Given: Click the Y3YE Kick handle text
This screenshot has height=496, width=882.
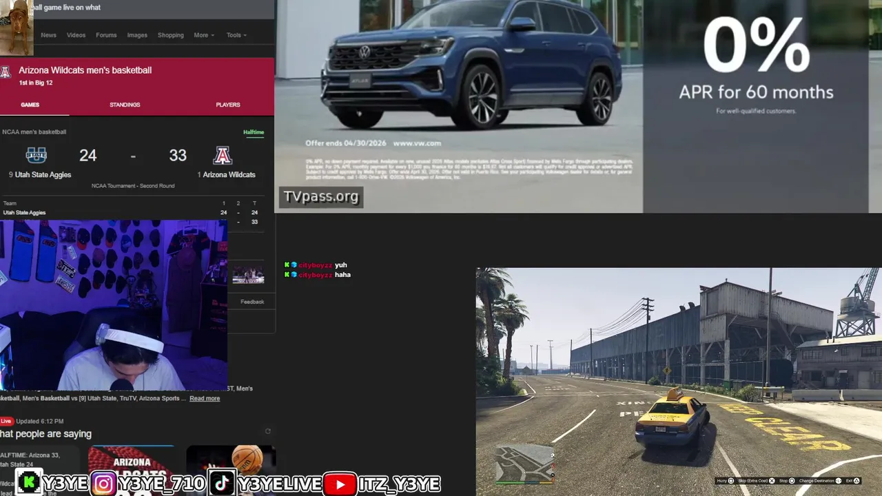Looking at the screenshot, I should click(65, 484).
